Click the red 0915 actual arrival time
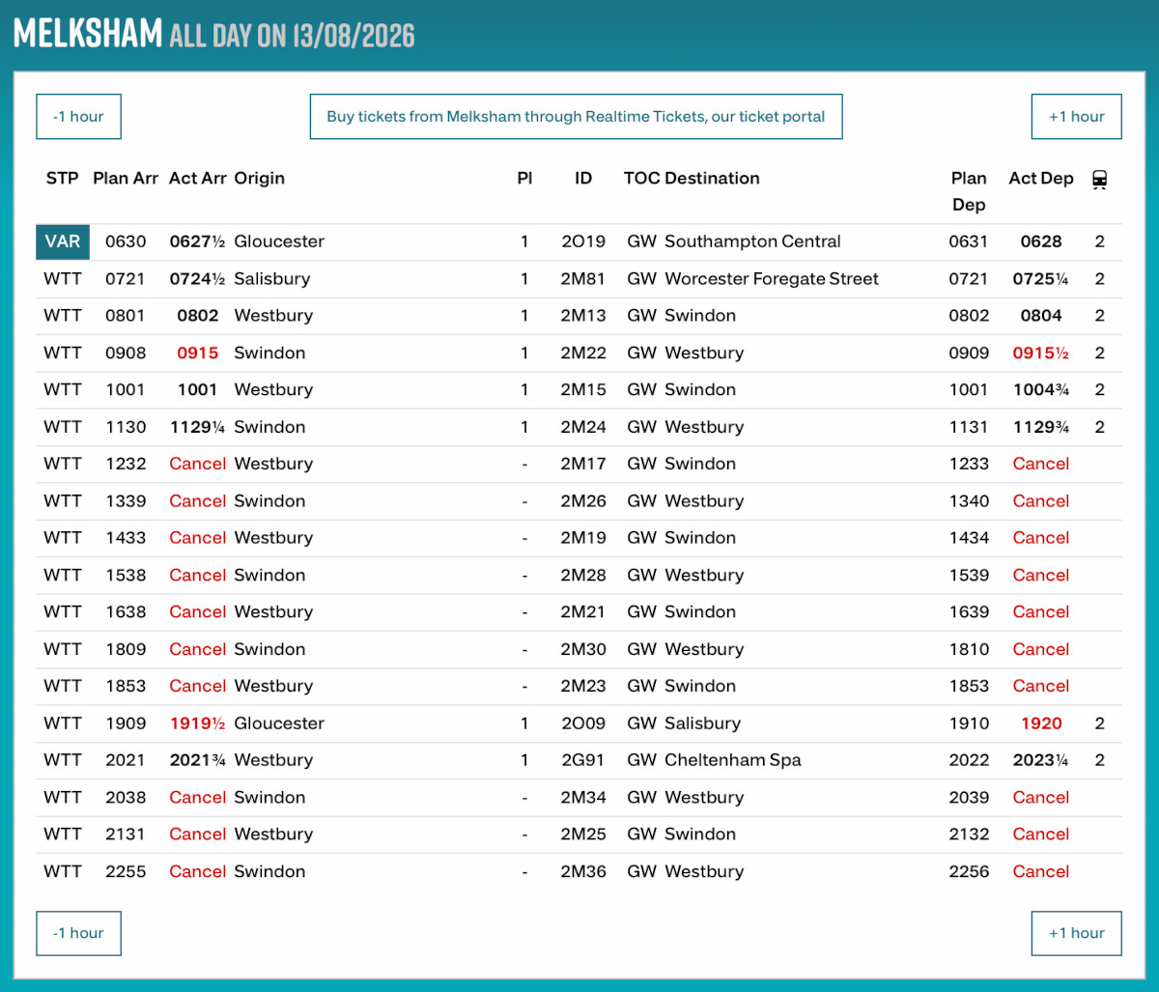The height and width of the screenshot is (992, 1159). (198, 354)
